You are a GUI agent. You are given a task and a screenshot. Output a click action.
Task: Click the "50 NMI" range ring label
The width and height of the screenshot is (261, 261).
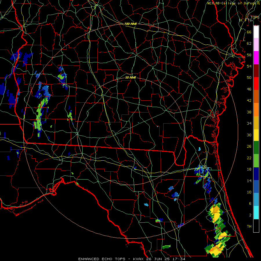click(x=130, y=77)
